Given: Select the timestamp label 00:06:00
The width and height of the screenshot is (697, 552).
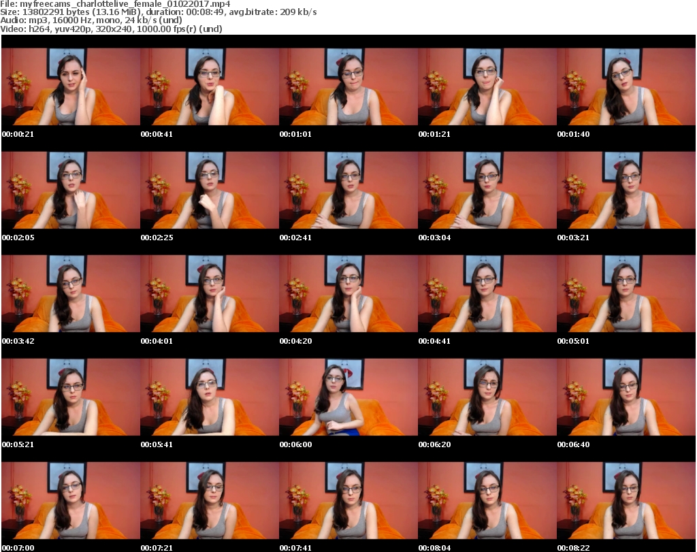Looking at the screenshot, I should (x=295, y=444).
